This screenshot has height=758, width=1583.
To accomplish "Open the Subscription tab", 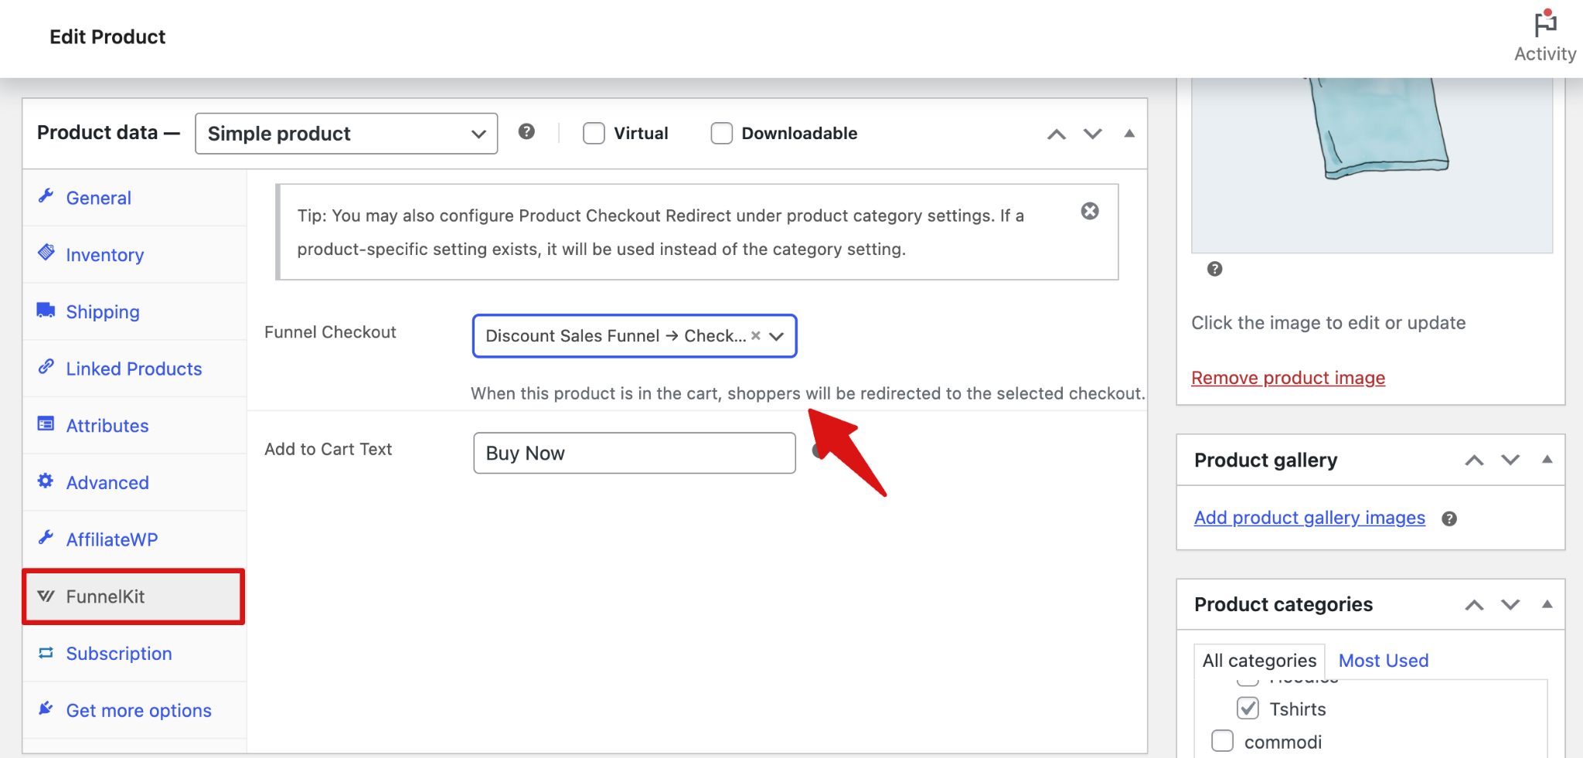I will pyautogui.click(x=118, y=653).
